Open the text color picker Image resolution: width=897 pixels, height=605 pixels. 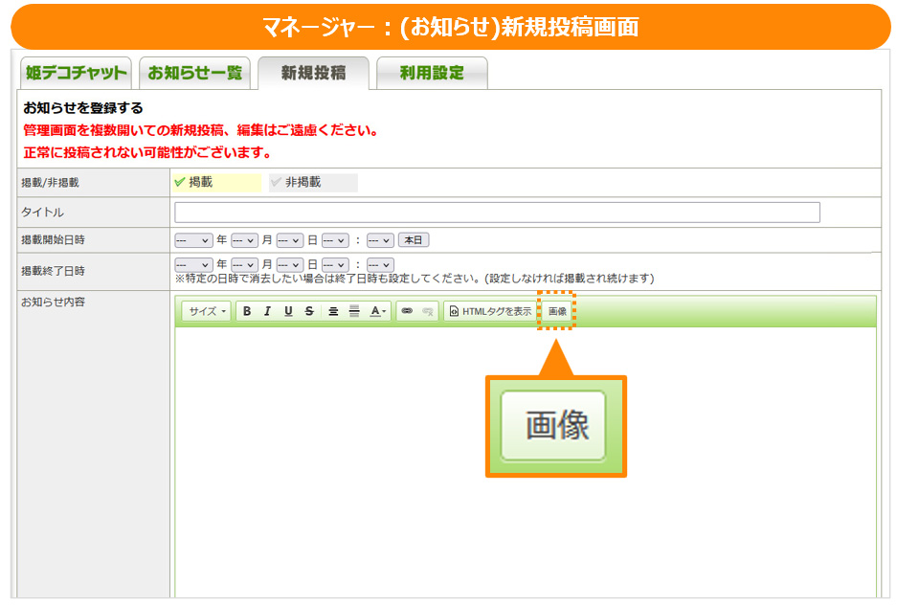click(379, 311)
